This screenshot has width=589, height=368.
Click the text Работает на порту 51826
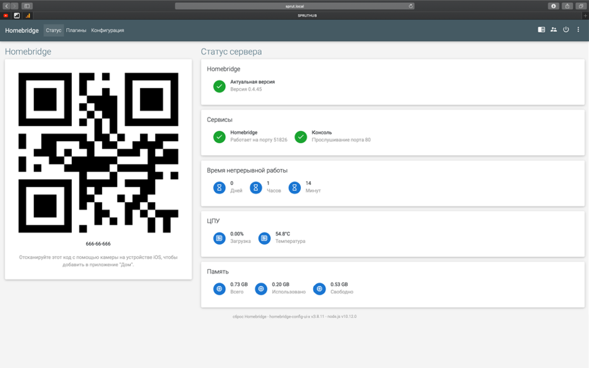259,140
